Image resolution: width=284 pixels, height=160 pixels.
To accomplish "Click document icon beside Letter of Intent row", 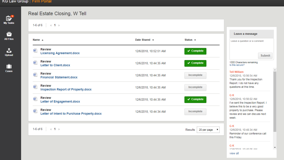I will click(35, 112).
